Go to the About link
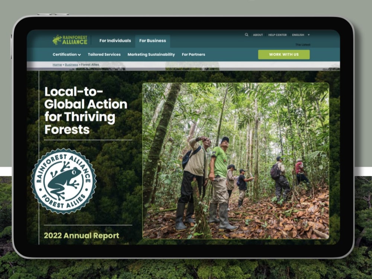The width and height of the screenshot is (372, 279). (258, 35)
